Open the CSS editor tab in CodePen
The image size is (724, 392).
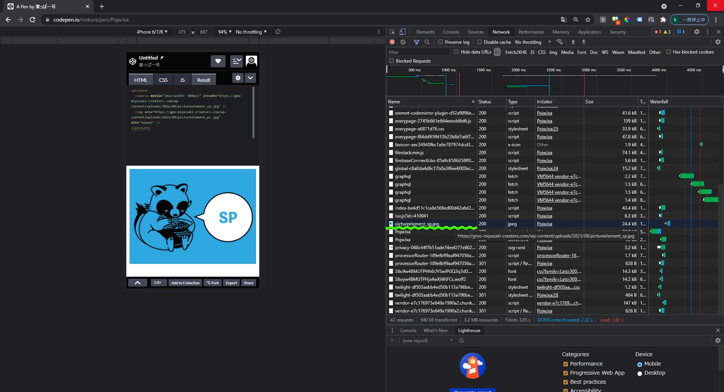(x=163, y=80)
